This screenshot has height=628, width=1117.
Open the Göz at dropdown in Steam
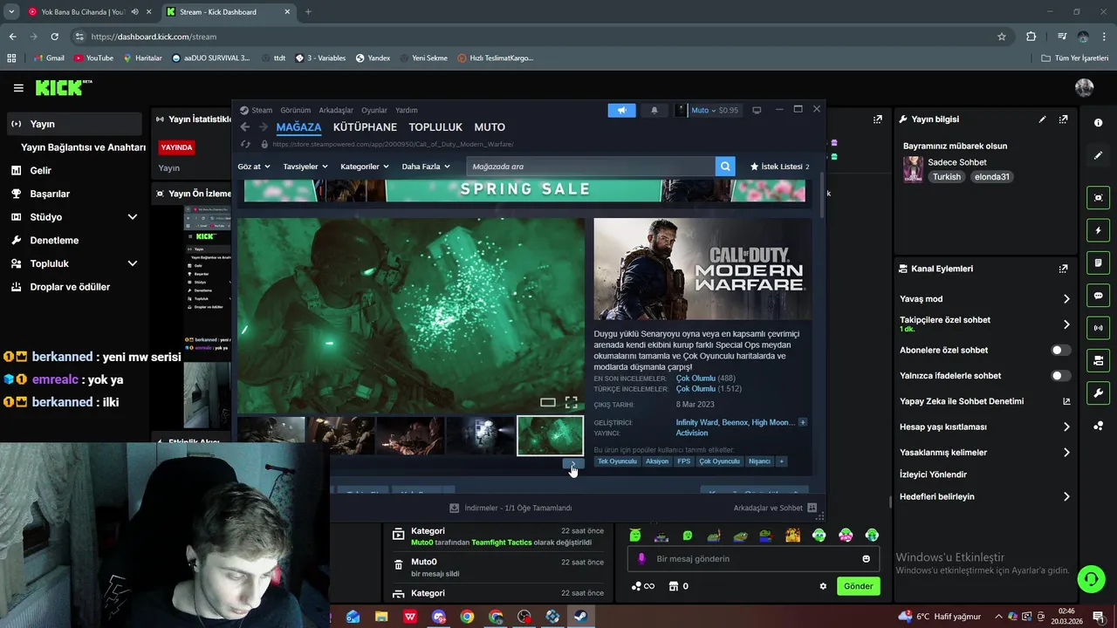(x=254, y=167)
